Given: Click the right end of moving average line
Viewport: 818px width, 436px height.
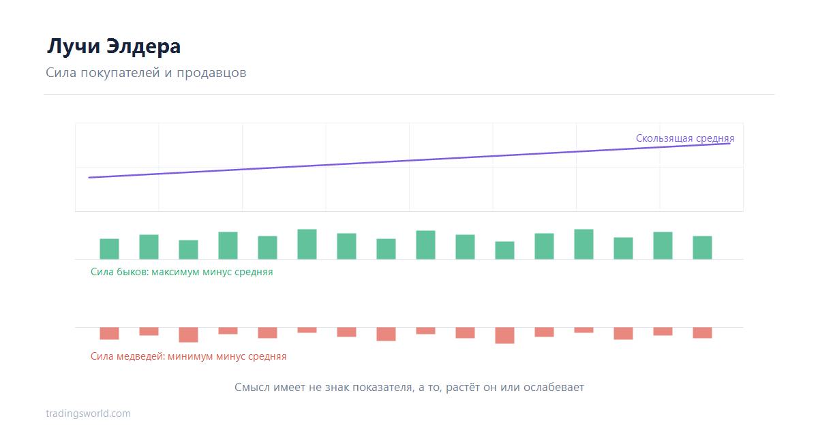Looking at the screenshot, I should pyautogui.click(x=730, y=143).
